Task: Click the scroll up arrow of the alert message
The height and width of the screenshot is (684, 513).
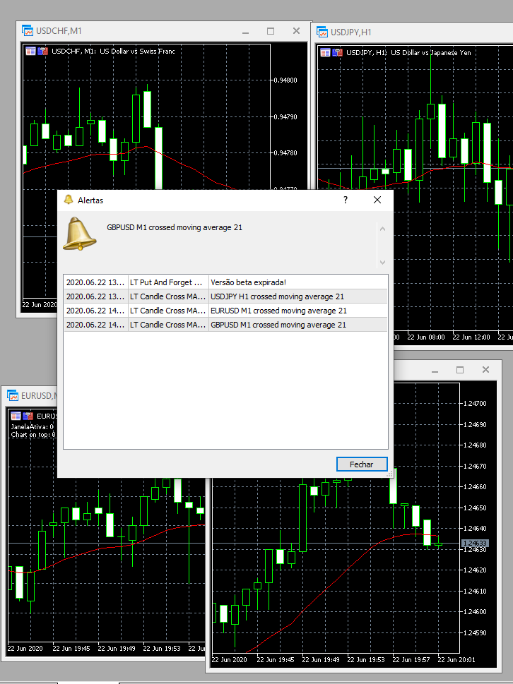Action: (x=382, y=229)
